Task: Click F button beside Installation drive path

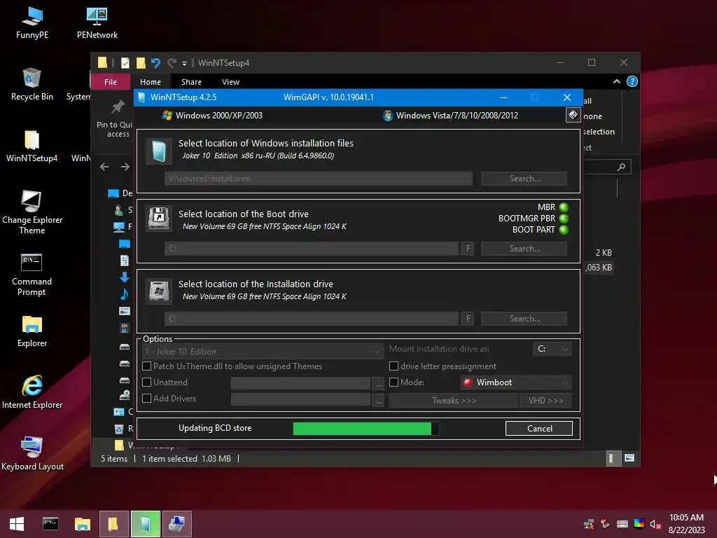Action: point(468,319)
